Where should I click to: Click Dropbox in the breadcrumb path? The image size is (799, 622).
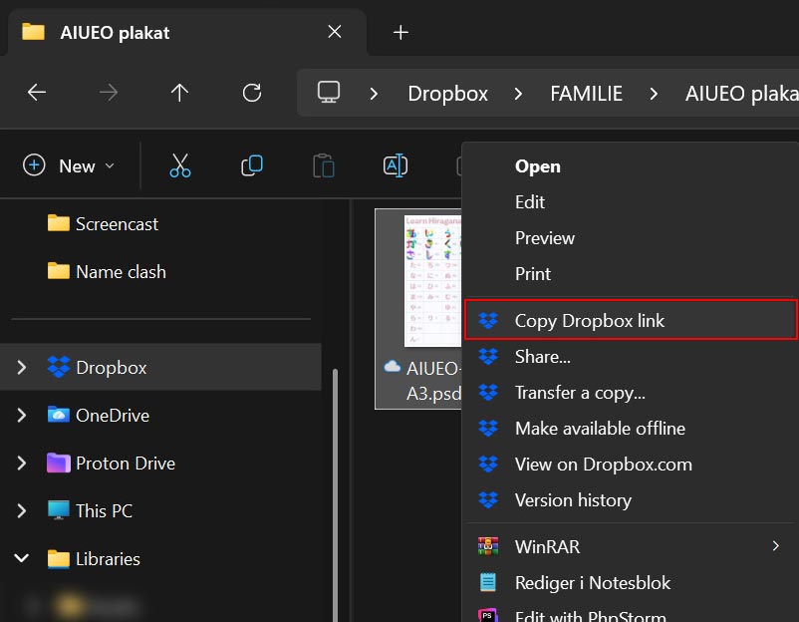pyautogui.click(x=447, y=94)
